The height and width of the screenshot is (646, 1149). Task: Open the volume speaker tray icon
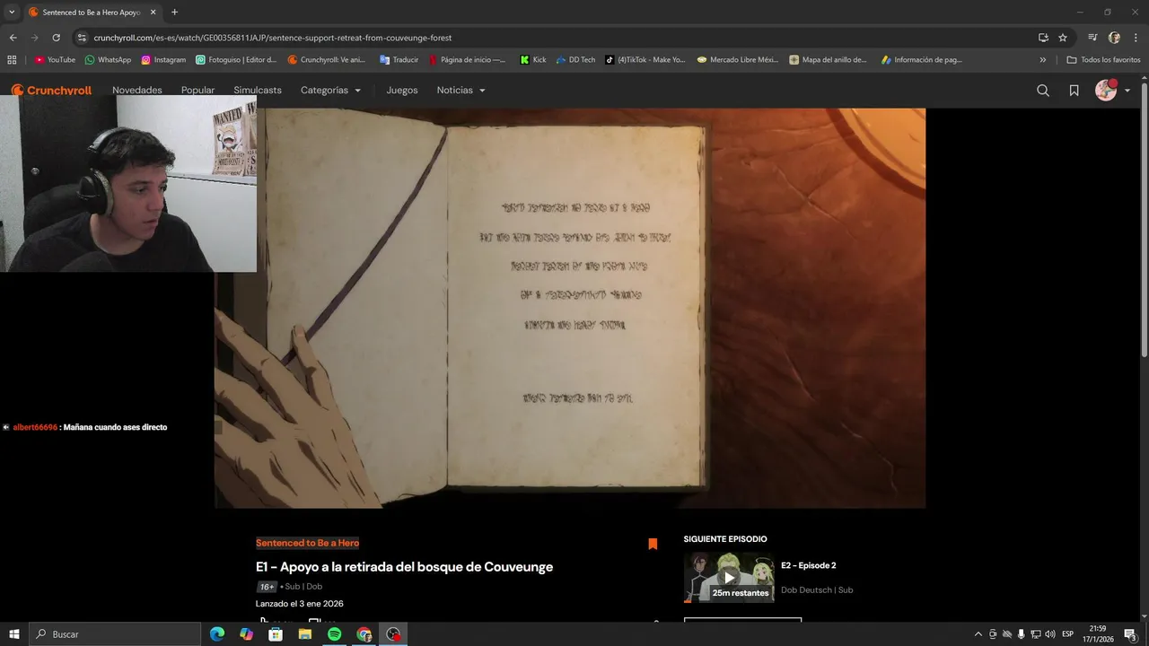tap(1050, 634)
